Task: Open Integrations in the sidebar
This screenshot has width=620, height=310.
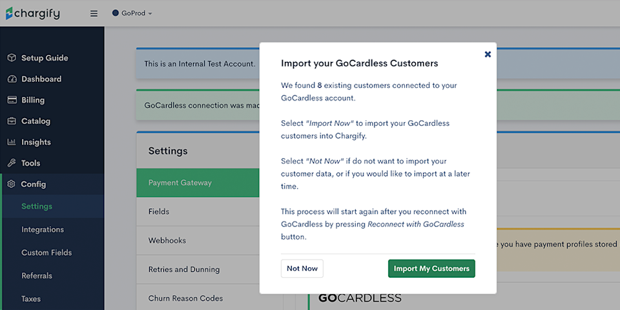Action: click(x=43, y=229)
